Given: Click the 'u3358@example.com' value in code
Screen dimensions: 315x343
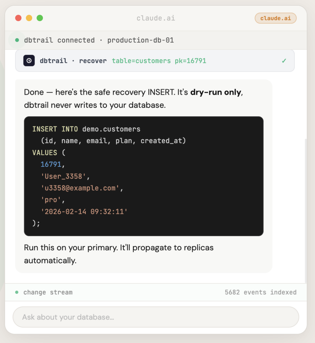Looking at the screenshot, I should 80,188.
